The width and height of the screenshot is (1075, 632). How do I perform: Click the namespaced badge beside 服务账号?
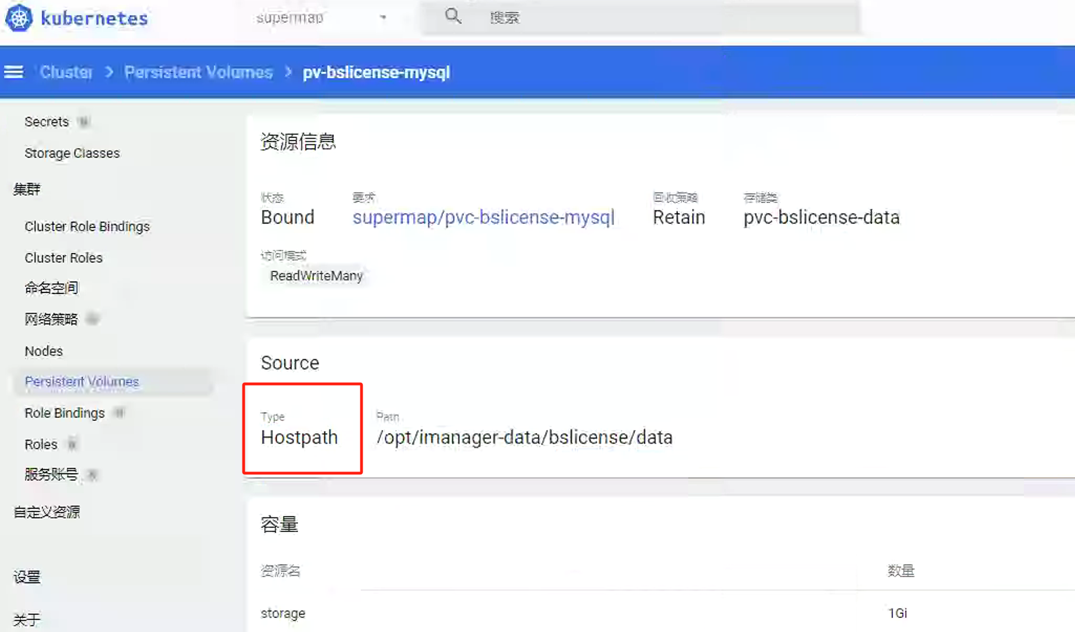point(93,475)
